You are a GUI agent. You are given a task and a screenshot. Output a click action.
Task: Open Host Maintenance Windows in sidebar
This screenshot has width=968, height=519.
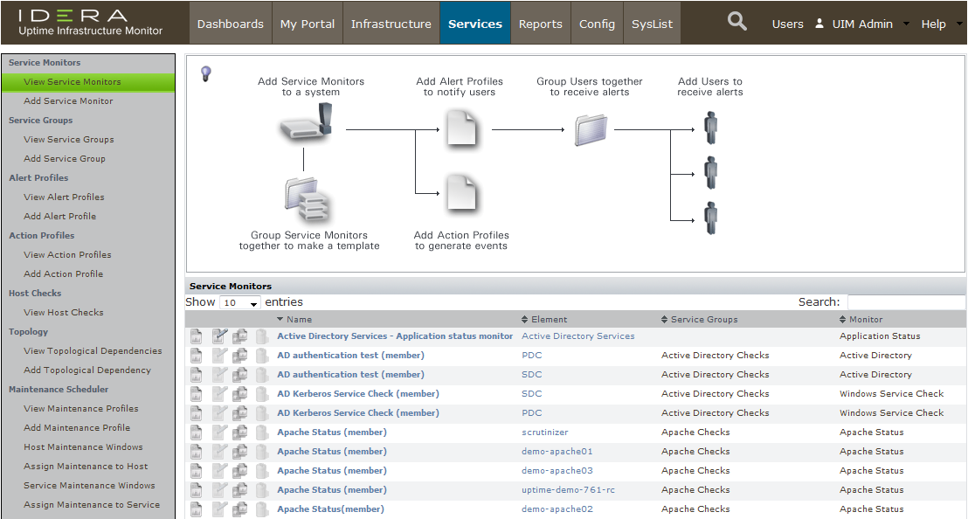click(x=83, y=446)
